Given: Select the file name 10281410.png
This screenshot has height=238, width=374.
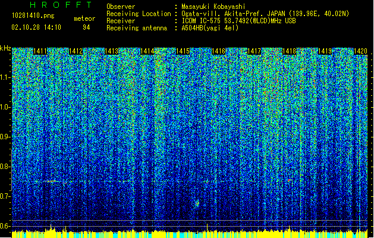Looking at the screenshot, I should [33, 16].
